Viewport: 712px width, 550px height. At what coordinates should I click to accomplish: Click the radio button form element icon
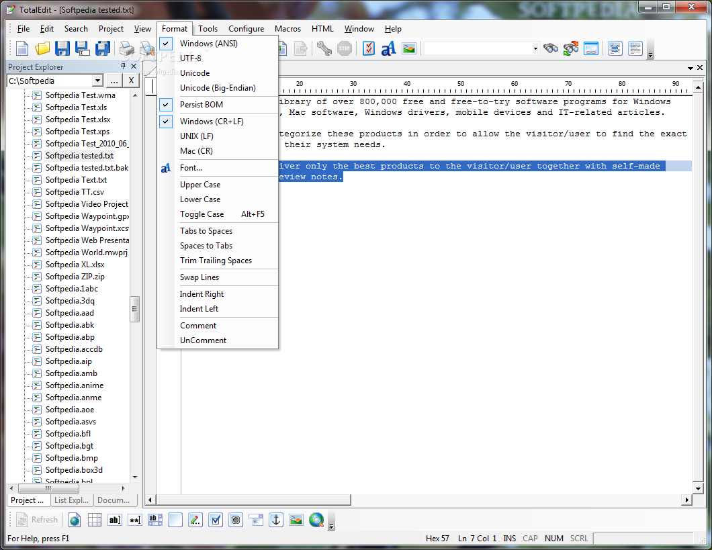click(236, 520)
